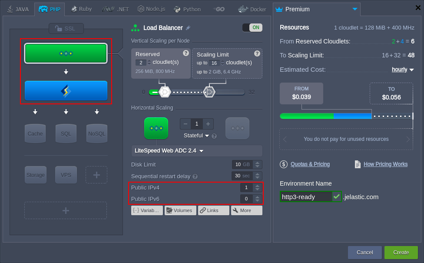Open the Reserved cloudlets help icon

186,53
